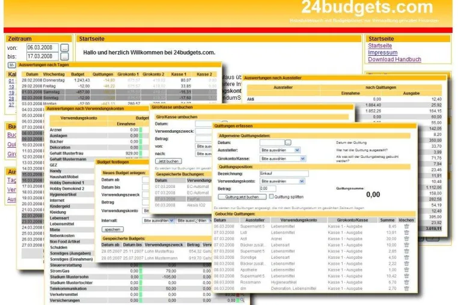
Task: Delete the Arzt receipt of 30,00
Action: pyautogui.click(x=406, y=239)
